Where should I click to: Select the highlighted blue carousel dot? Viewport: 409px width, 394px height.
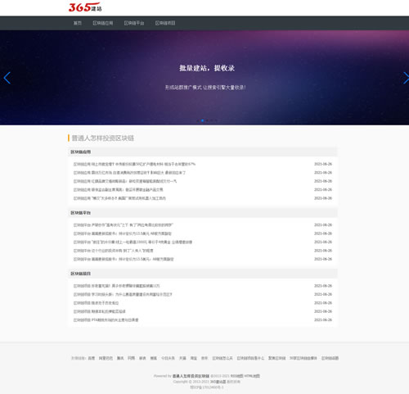click(x=202, y=120)
